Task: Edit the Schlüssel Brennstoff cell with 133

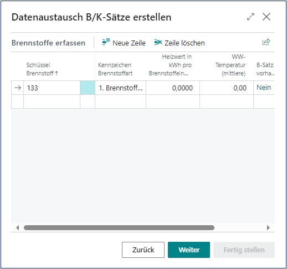Action: 52,88
